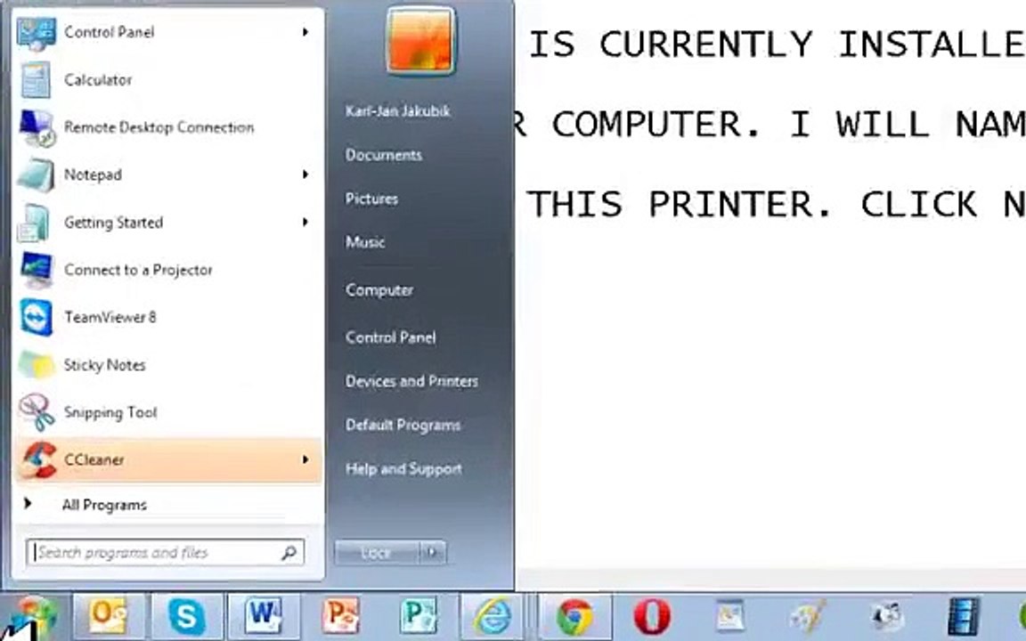
Task: Open Computer from the Start menu
Action: click(379, 289)
